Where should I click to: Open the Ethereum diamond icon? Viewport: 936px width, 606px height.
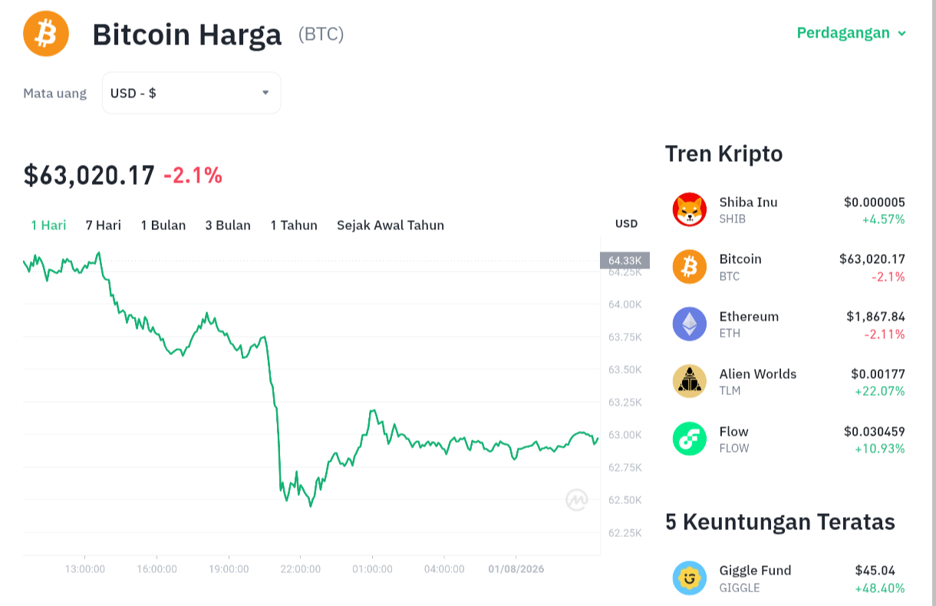tap(690, 324)
